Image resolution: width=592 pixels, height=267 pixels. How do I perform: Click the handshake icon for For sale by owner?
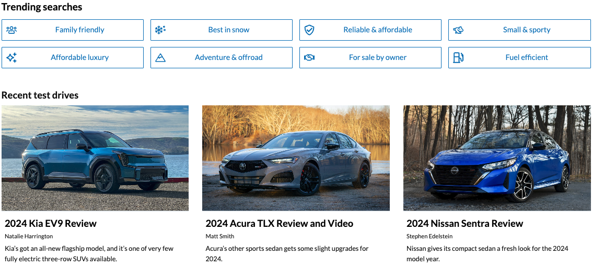coord(309,57)
